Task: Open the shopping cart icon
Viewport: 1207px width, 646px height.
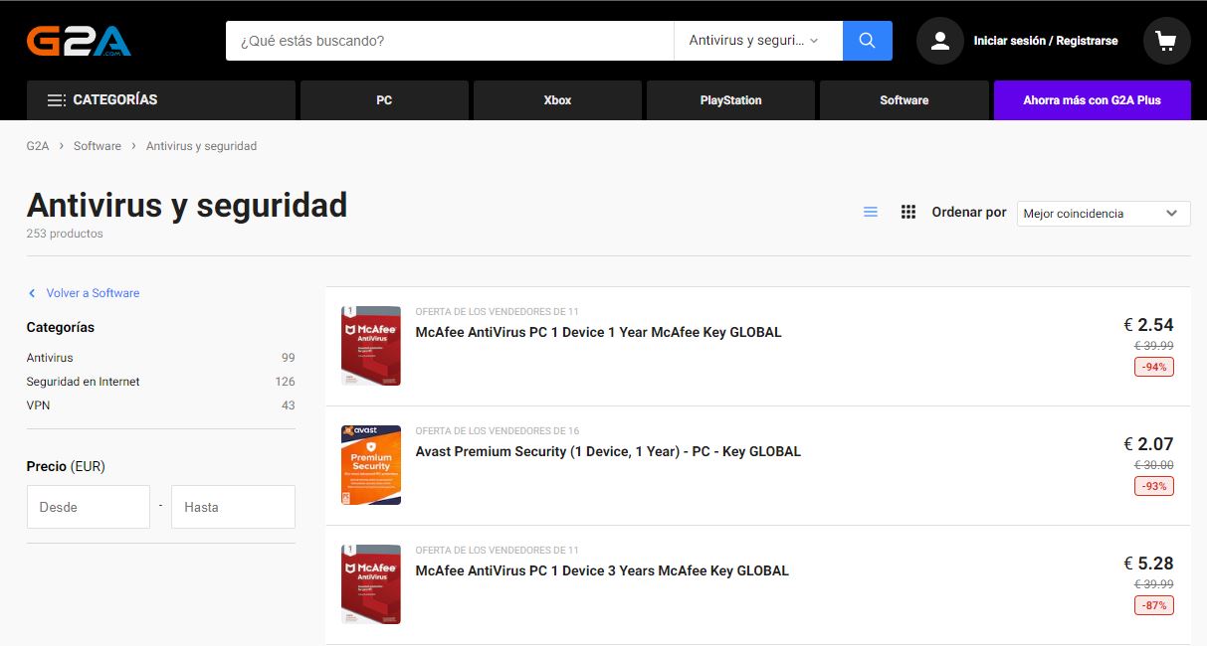Action: 1166,41
